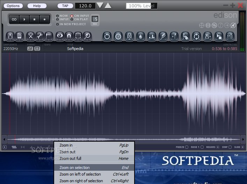Choose Zoom out menu entry

point(94,152)
